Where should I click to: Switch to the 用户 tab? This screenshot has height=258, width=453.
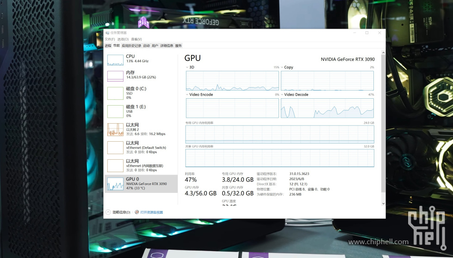coord(155,46)
